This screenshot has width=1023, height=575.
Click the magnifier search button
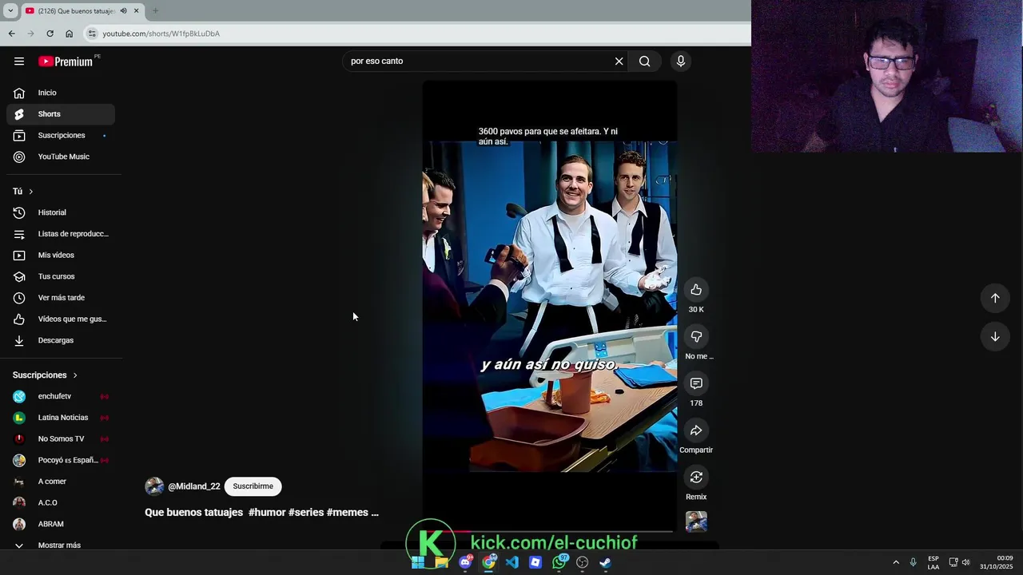point(644,61)
